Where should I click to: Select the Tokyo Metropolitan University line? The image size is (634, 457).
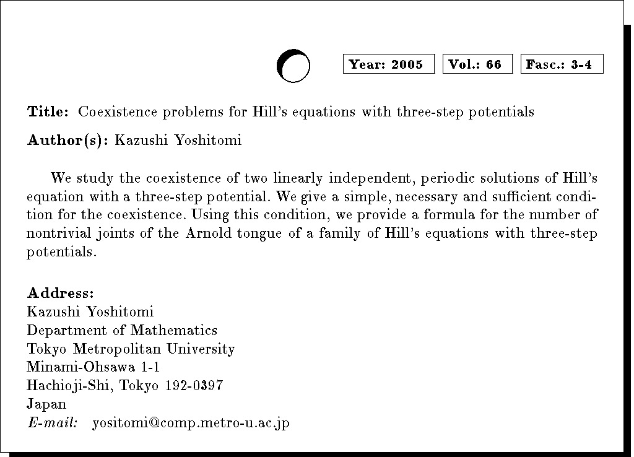tap(131, 349)
